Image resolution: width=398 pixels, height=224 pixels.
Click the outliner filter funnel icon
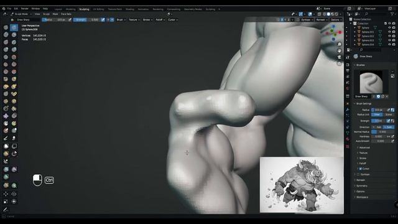pyautogui.click(x=392, y=14)
